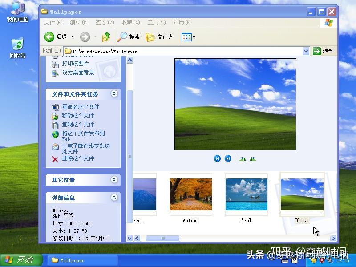The height and width of the screenshot is (267, 356).
Task: Click the address path field
Action: pos(183,52)
